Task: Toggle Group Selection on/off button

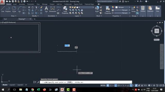Action: point(137,13)
